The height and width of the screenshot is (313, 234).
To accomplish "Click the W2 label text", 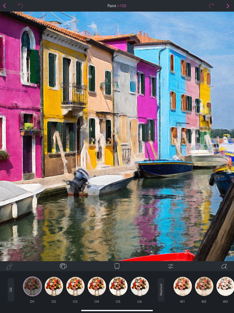I will click(204, 301).
